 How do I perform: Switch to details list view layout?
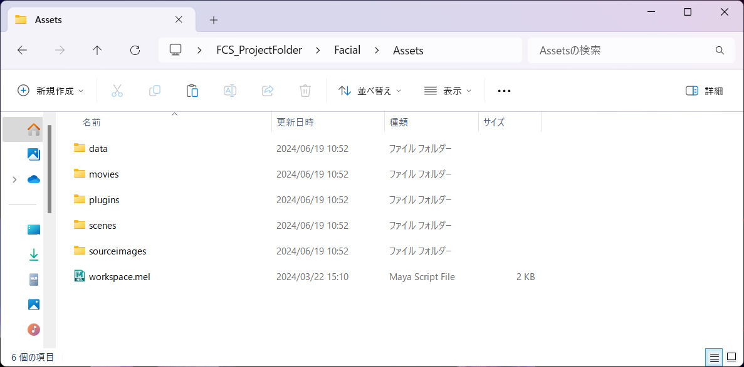point(714,357)
